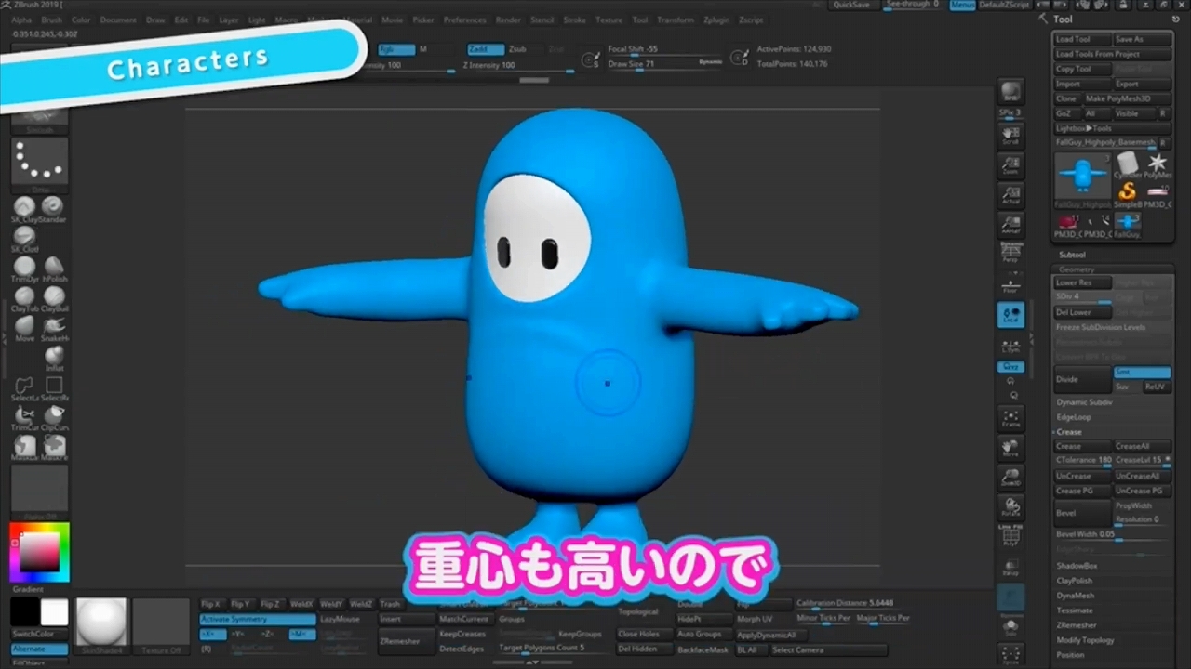This screenshot has height=669, width=1191.
Task: Expand the Modify Topology section
Action: (1085, 640)
